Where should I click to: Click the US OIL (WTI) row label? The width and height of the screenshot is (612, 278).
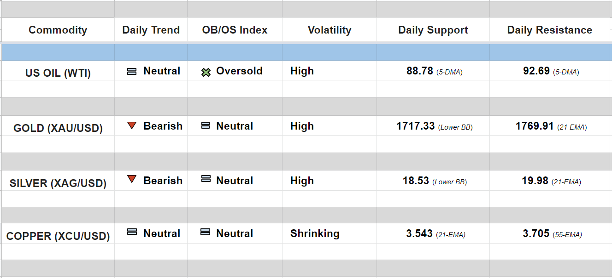click(x=58, y=73)
